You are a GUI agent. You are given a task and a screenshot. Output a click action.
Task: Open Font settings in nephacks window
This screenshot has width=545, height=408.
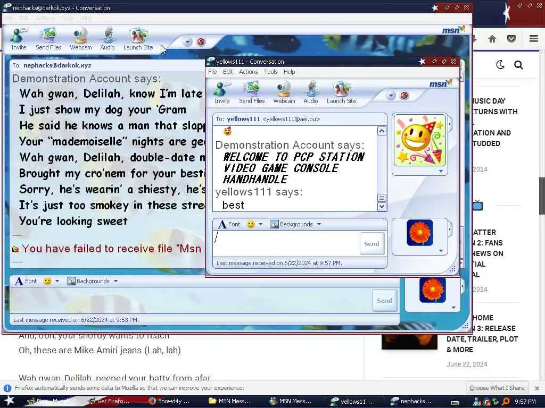pos(26,281)
